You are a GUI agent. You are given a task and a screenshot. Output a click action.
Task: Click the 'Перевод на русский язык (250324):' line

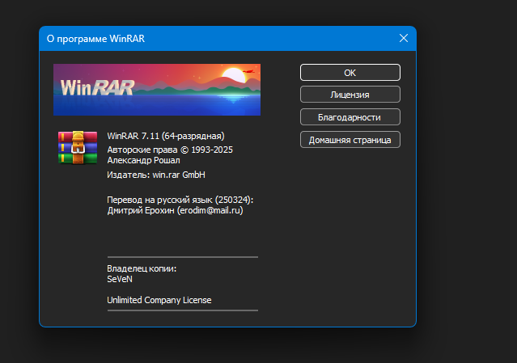point(180,200)
